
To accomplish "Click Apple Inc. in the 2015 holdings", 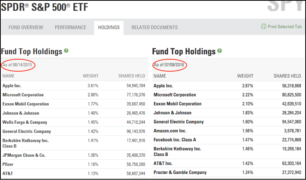I will pyautogui.click(x=12, y=86).
